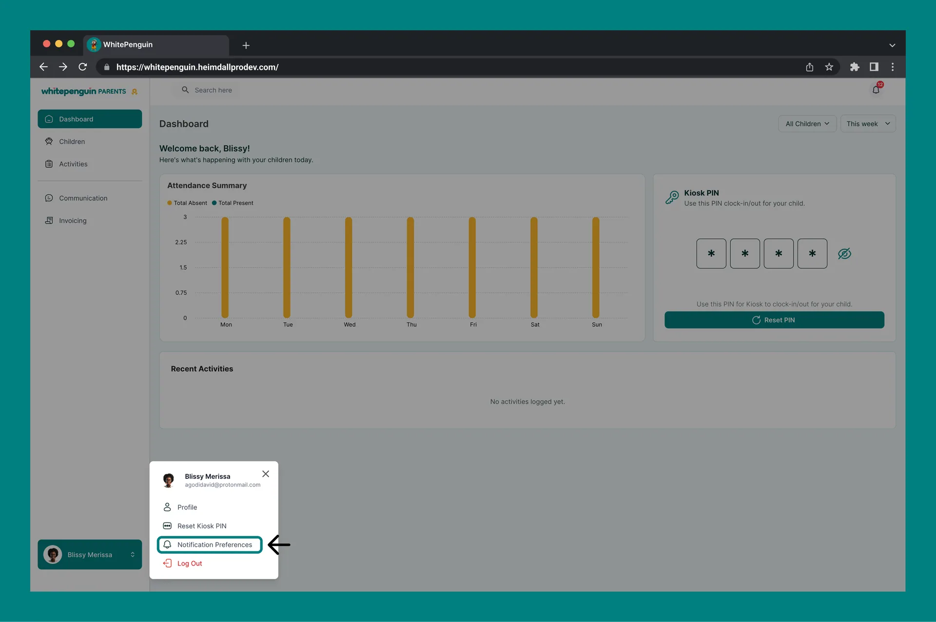The height and width of the screenshot is (622, 936).
Task: Click the Recent Activities heading
Action: click(x=202, y=369)
